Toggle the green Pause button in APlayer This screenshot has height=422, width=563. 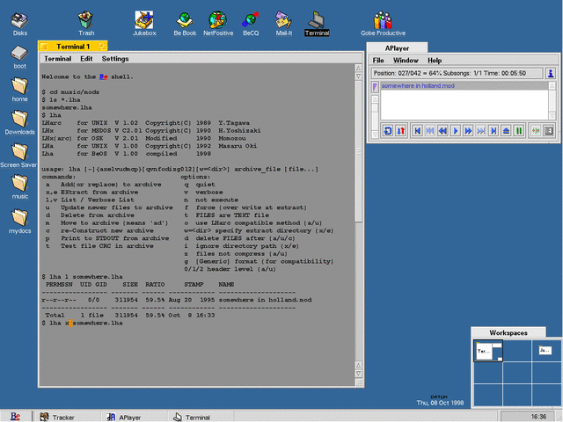tap(519, 131)
